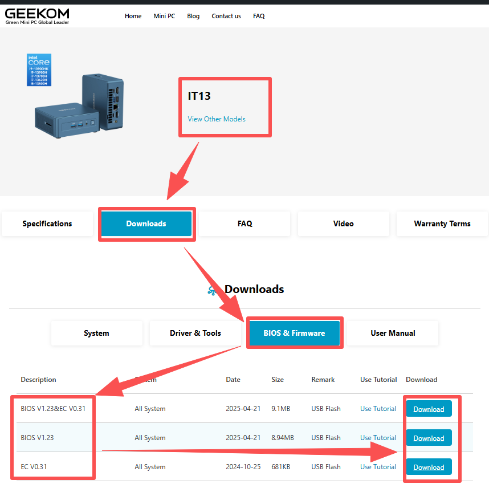Screen dimensions: 489x488
Task: Click the Intel Core badge image
Action: pyautogui.click(x=39, y=70)
